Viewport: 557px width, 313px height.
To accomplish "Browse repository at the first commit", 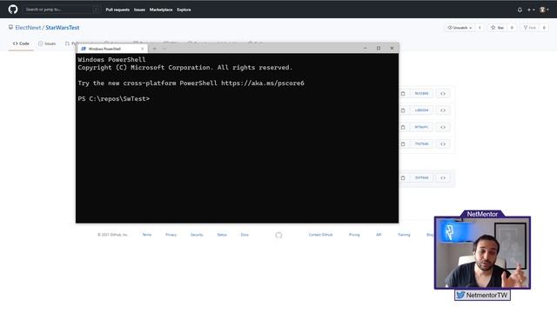I will [443, 94].
